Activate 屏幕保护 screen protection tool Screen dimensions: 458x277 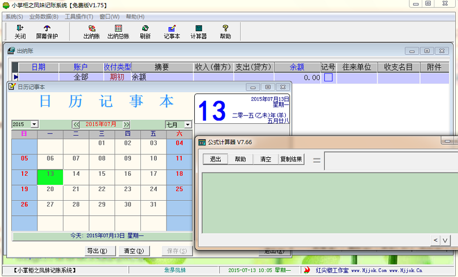click(x=47, y=32)
